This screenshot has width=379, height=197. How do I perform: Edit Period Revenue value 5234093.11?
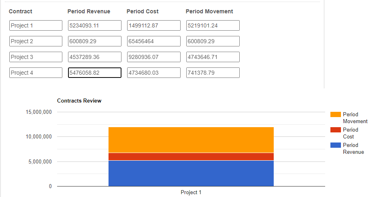click(x=95, y=25)
